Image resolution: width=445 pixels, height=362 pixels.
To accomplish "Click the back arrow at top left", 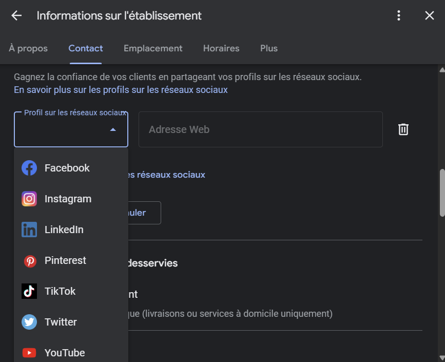I will pos(16,15).
